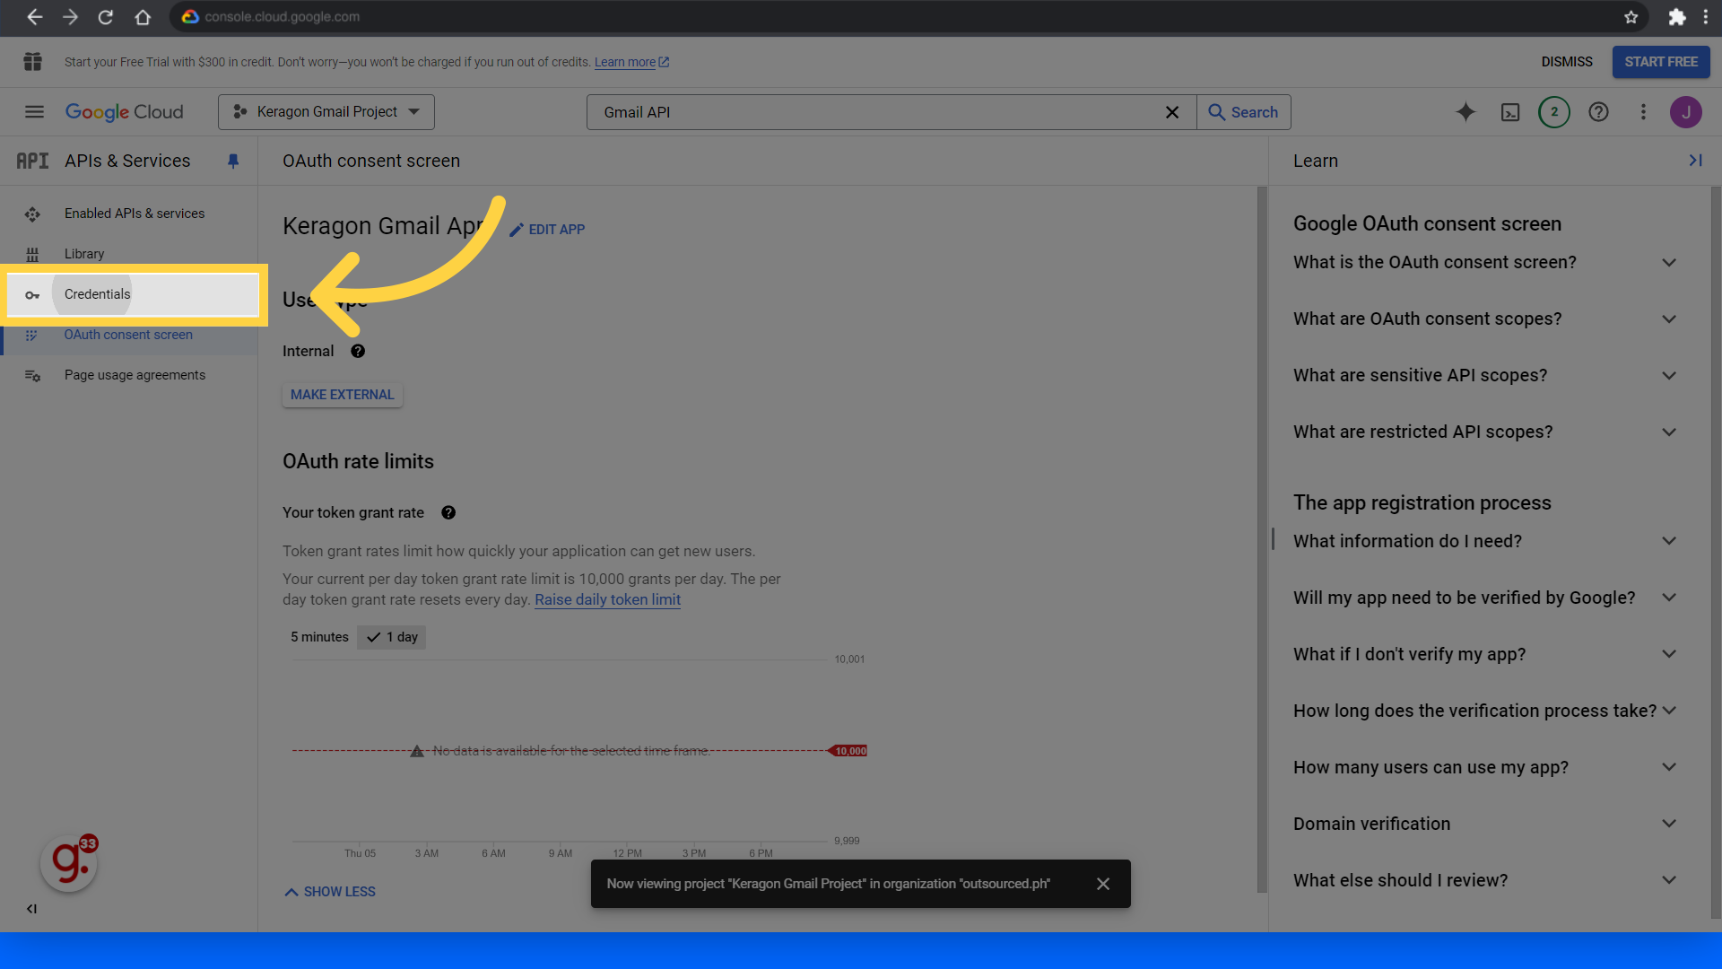Click the 10,000 limit marker on chart

(x=849, y=751)
